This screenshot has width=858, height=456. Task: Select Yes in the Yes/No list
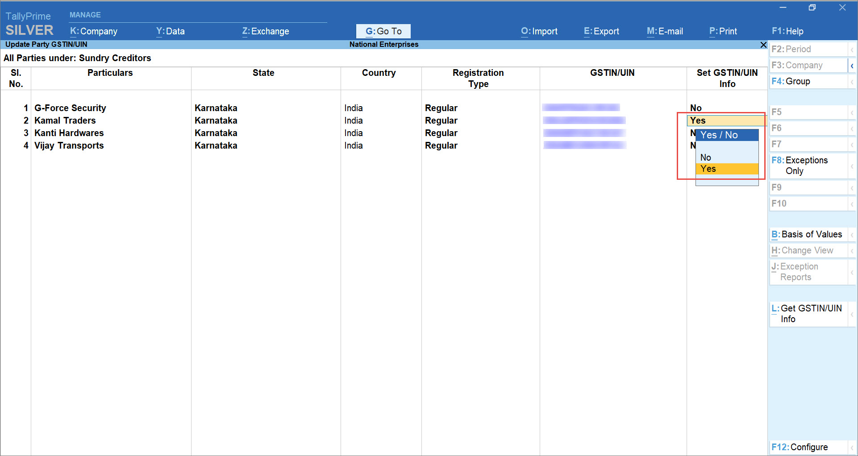point(727,169)
